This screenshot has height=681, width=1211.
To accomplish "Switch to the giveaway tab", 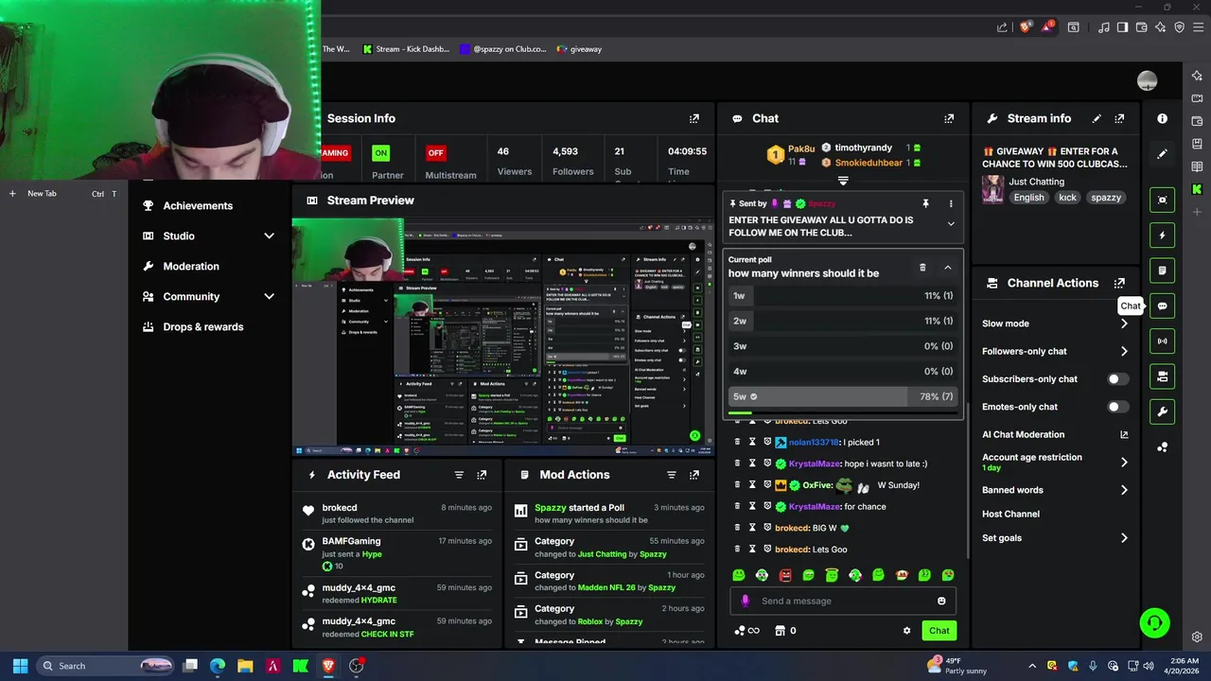I will tap(579, 49).
